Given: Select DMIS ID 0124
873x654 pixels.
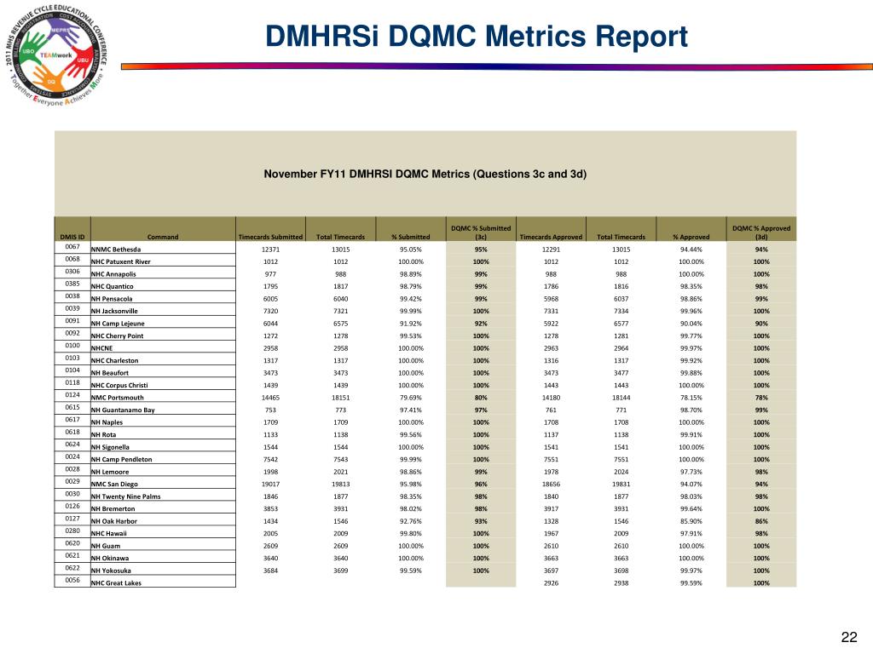Looking at the screenshot, I should click(72, 395).
